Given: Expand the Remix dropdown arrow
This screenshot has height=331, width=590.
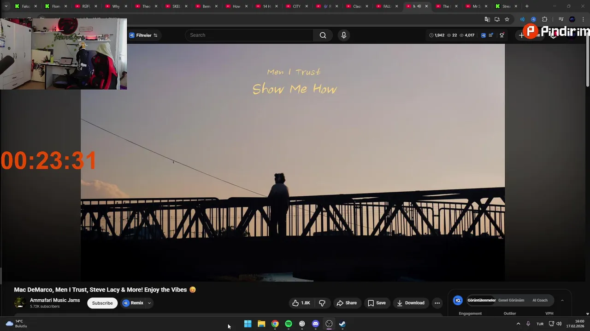Looking at the screenshot, I should tap(149, 303).
